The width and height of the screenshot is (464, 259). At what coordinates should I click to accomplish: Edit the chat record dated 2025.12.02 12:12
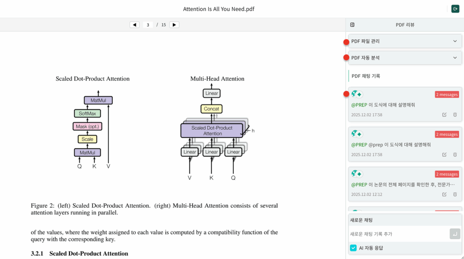tap(444, 195)
